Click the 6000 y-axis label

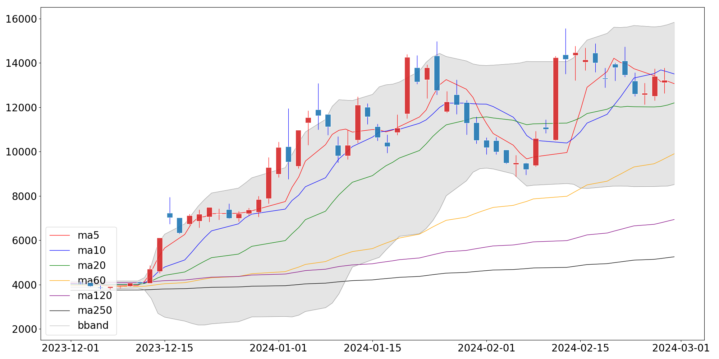(24, 241)
